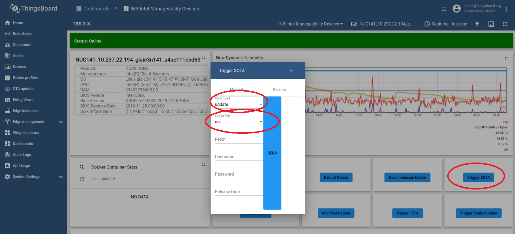Screen dimensions: 515x234
Task: Open the Realtime - last day time window
Action: (446, 24)
